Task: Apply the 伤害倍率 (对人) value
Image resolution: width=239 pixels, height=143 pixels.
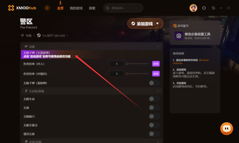Action: (156, 64)
